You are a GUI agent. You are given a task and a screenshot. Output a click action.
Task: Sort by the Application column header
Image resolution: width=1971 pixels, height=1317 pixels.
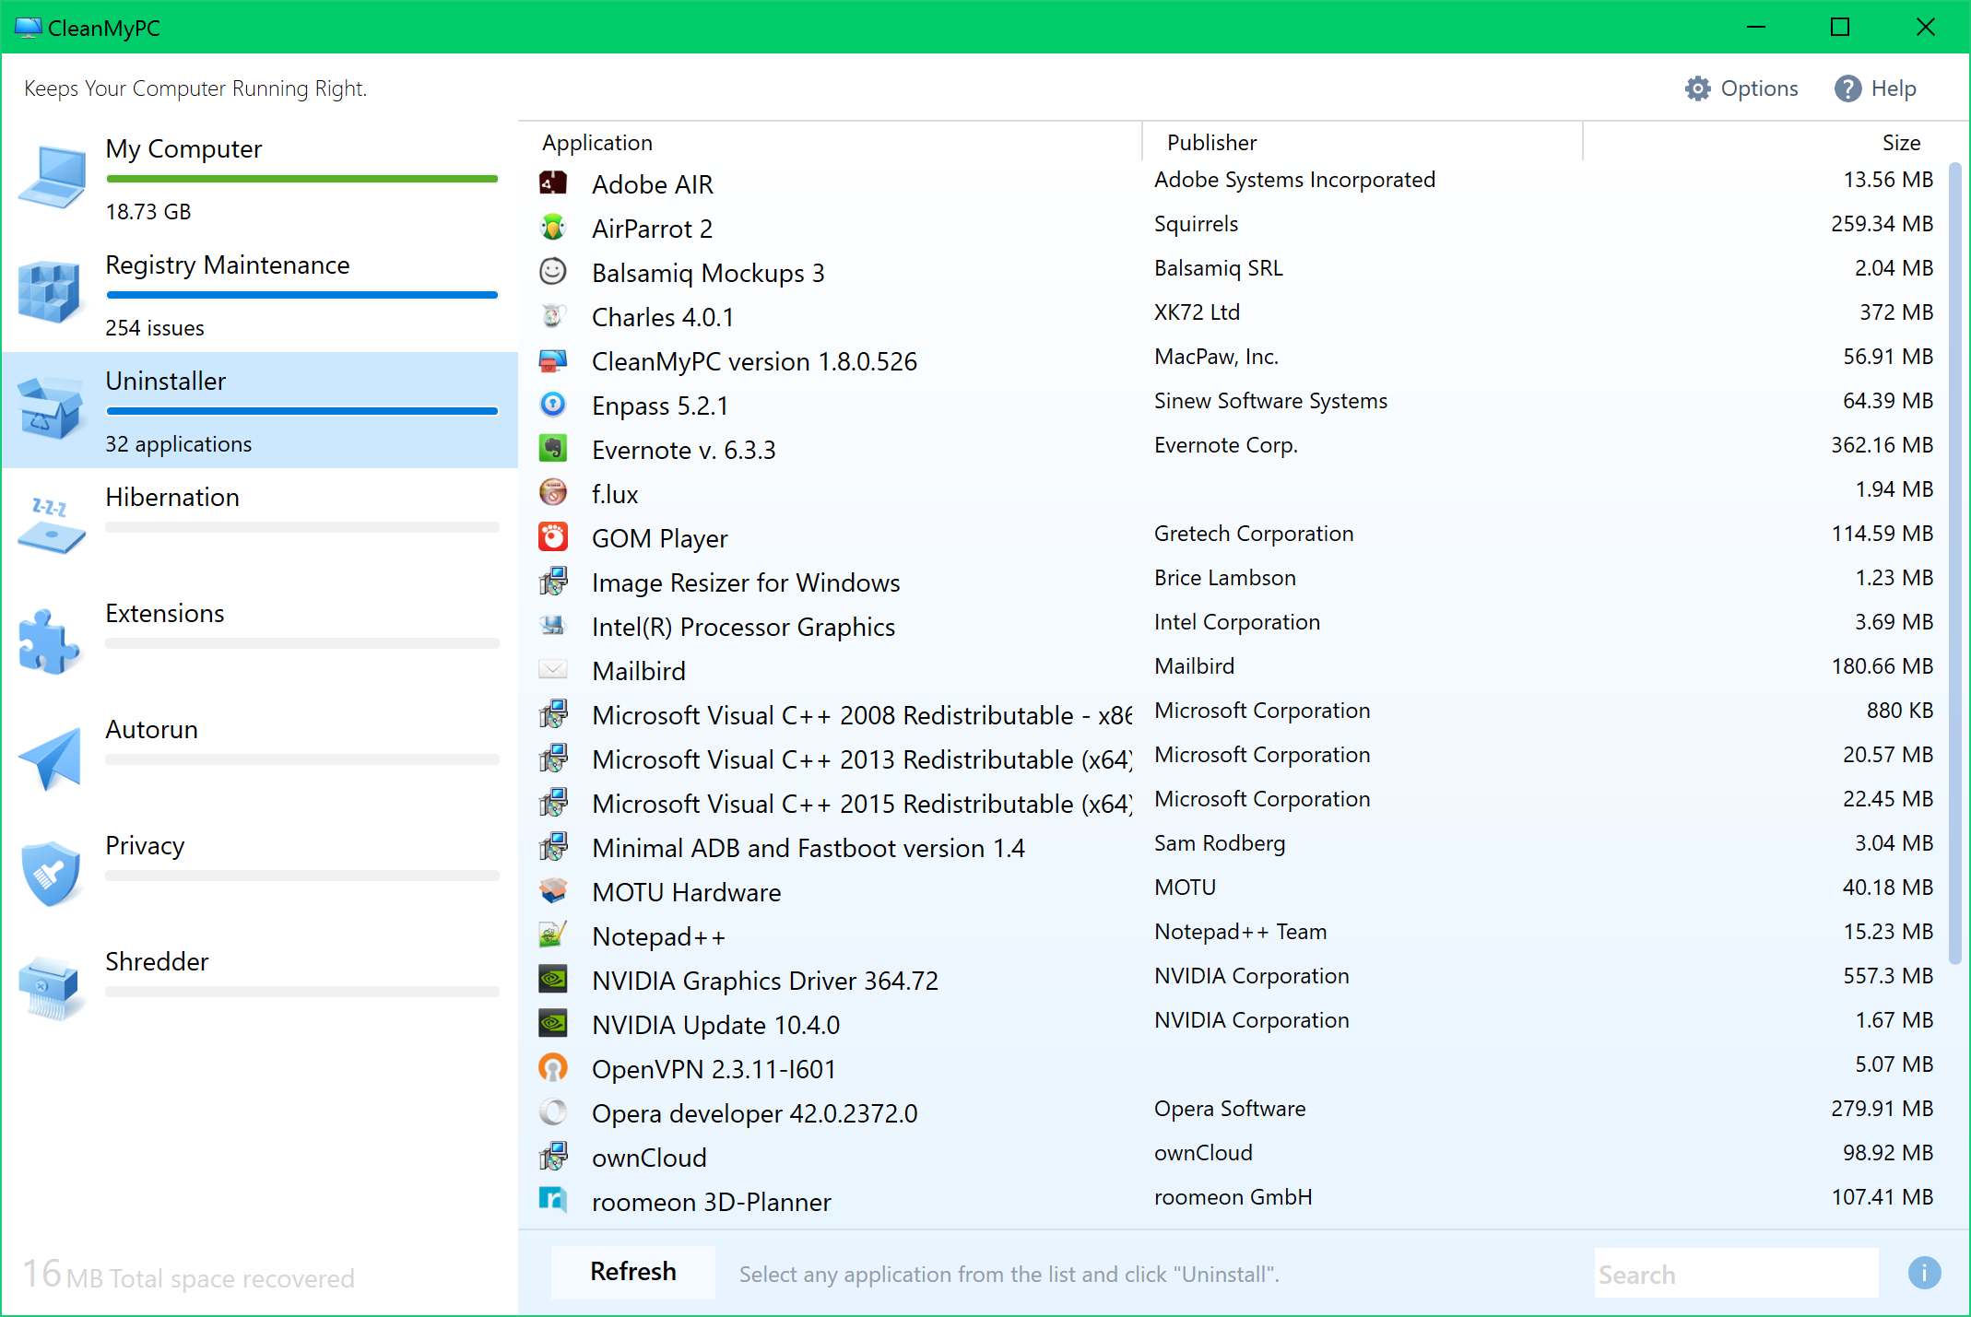tap(597, 143)
